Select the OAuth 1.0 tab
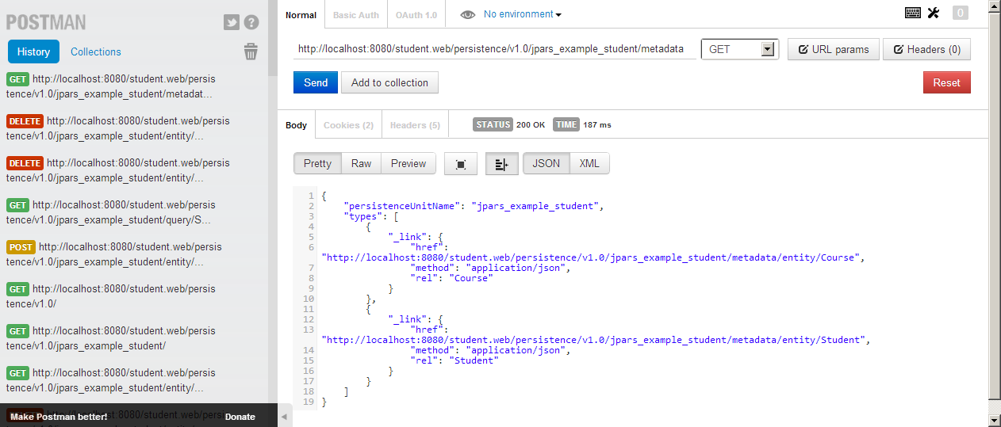The image size is (1001, 427). 416,15
